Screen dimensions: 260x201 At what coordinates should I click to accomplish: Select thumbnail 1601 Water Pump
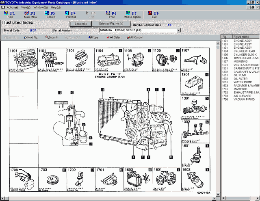167,179
